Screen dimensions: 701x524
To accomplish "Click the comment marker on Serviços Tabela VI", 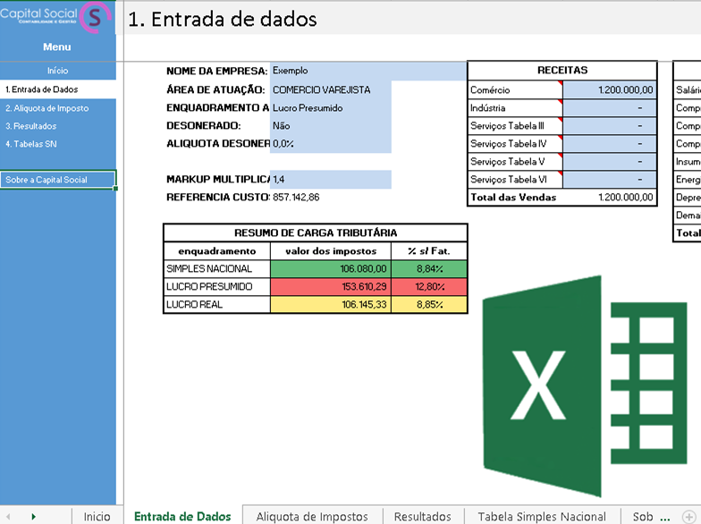I will (561, 173).
